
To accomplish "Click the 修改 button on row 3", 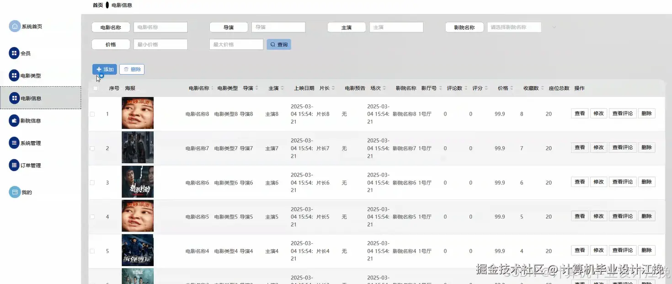I will tap(599, 182).
